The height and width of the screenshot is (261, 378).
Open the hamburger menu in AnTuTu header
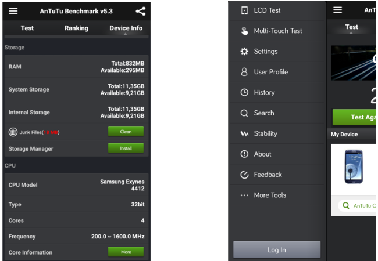13,11
